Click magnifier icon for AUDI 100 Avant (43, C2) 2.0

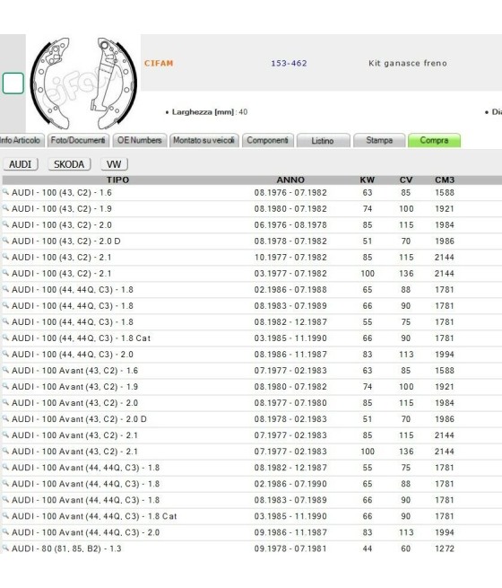point(5,402)
